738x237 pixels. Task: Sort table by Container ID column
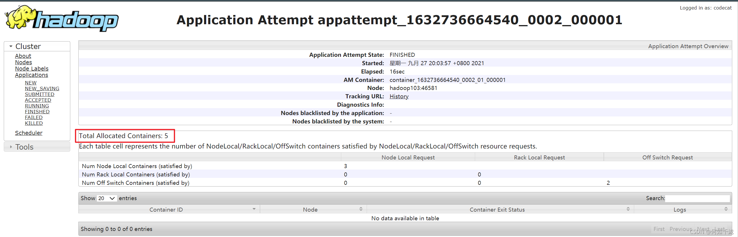coord(169,210)
